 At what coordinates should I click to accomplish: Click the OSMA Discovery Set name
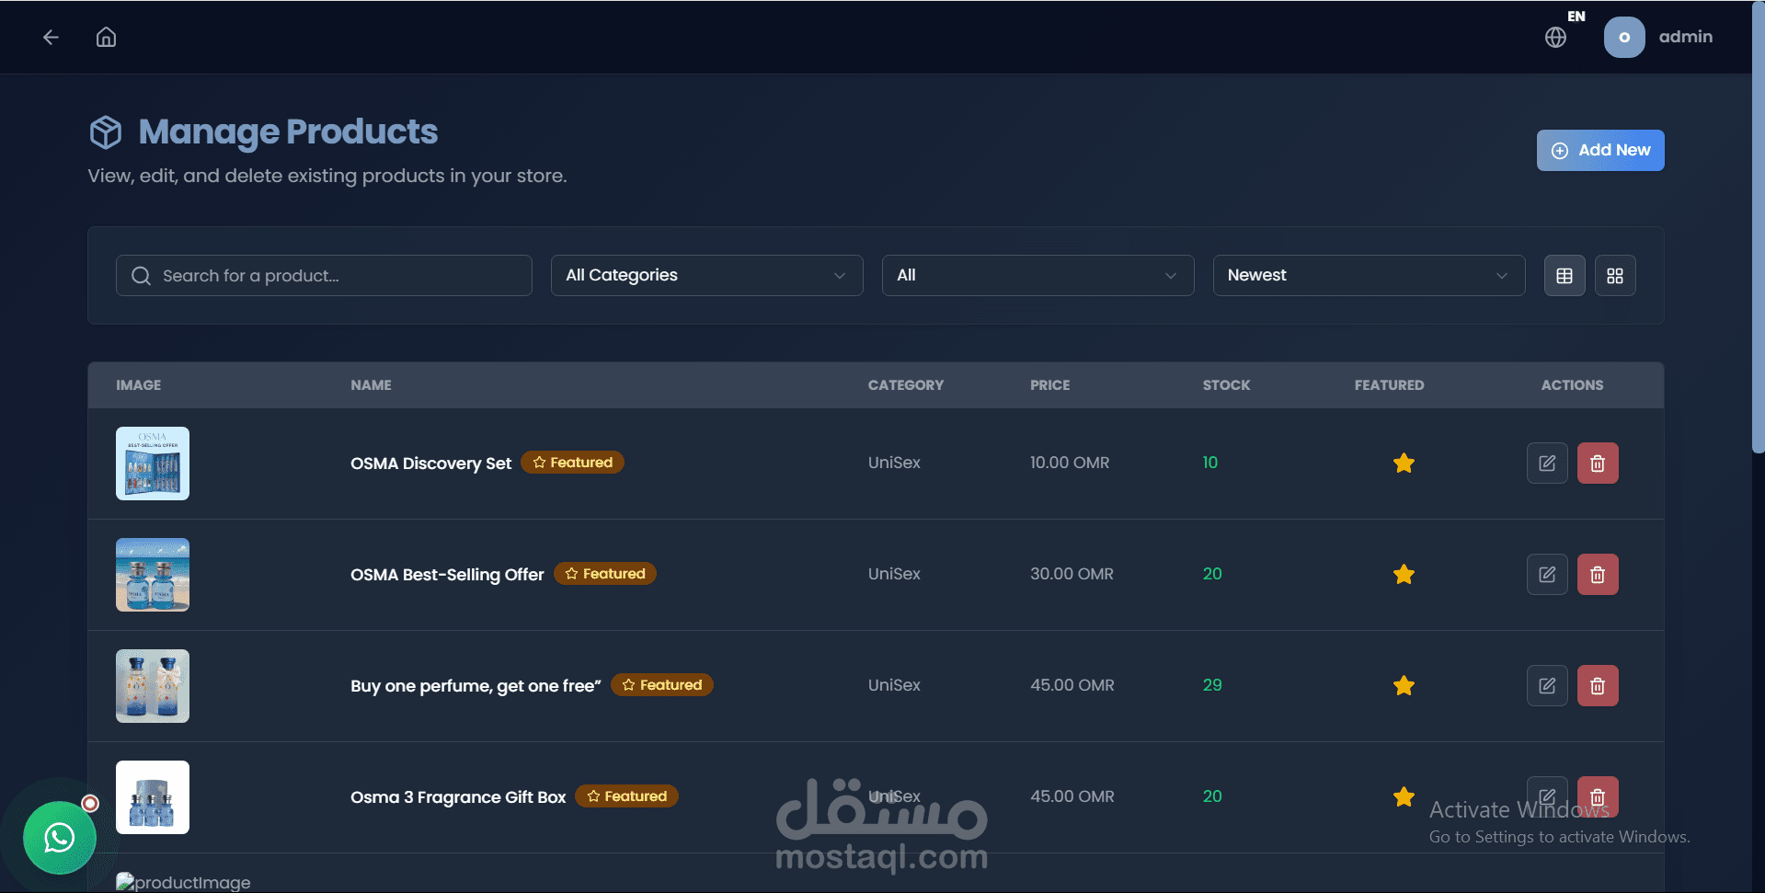click(x=430, y=464)
